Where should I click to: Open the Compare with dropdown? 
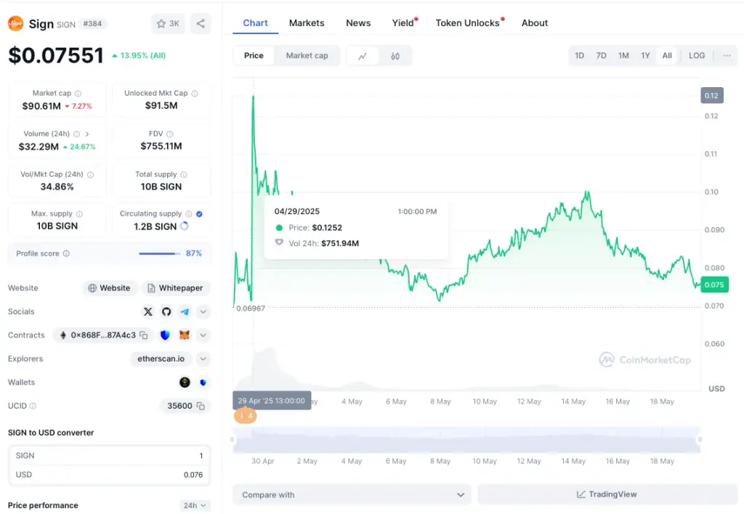[x=352, y=494]
